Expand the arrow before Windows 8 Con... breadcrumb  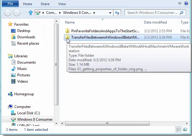pyautogui.click(x=60, y=13)
